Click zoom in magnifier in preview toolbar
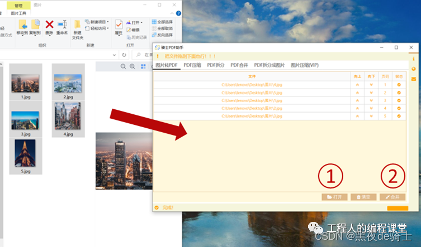The image size is (421, 247). 133,66
